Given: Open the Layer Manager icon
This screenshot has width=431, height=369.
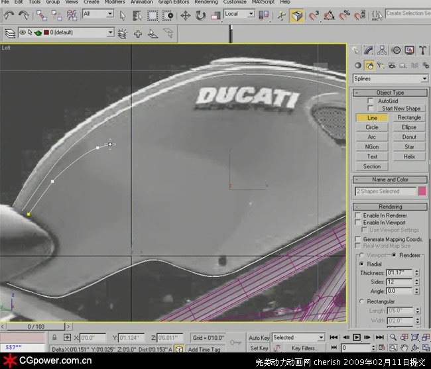Looking at the screenshot, I should [x=10, y=34].
